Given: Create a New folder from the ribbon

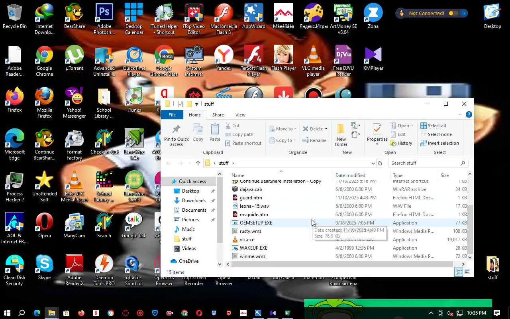Looking at the screenshot, I should coord(341,135).
